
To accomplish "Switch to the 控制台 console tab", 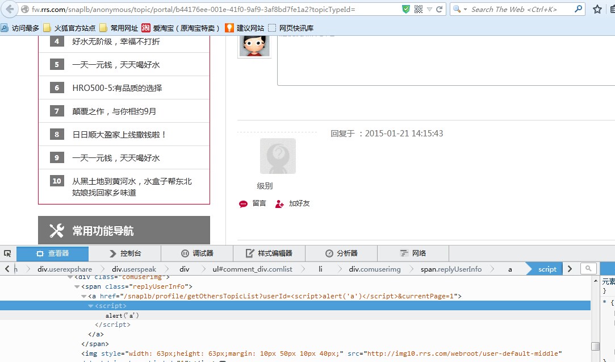I will point(125,253).
